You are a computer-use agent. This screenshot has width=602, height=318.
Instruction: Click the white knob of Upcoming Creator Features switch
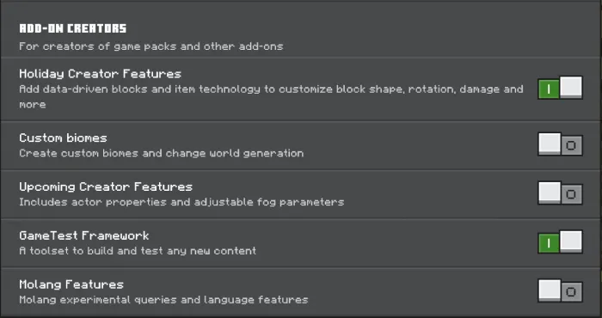tap(550, 193)
